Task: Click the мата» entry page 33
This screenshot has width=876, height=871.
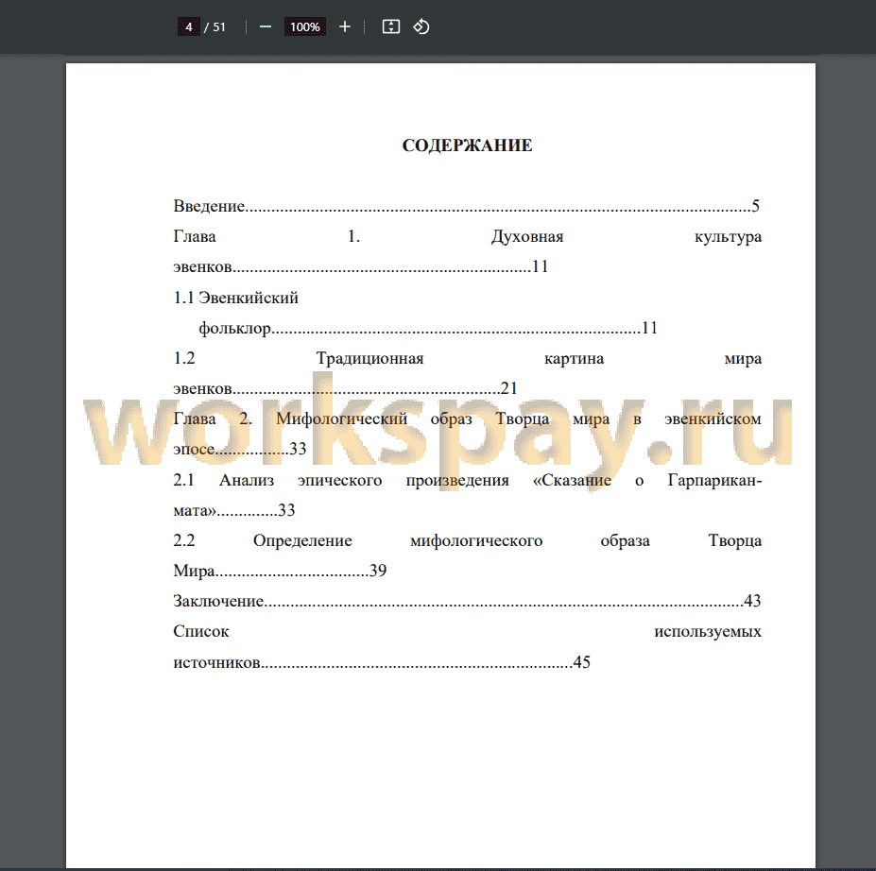Action: (x=234, y=510)
